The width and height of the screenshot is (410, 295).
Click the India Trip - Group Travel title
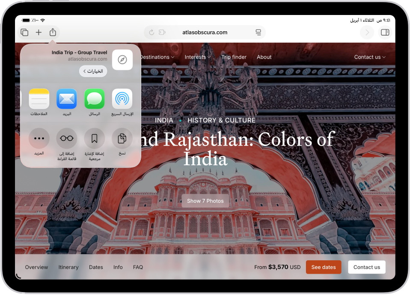(80, 52)
